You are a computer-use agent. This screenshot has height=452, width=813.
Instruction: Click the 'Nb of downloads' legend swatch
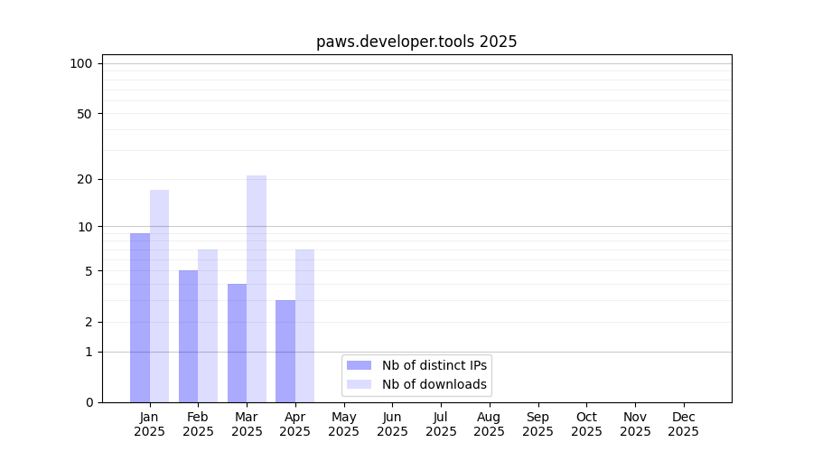[359, 384]
